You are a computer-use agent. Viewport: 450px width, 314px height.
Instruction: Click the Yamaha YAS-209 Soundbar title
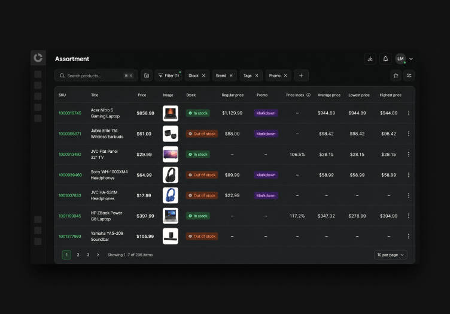(107, 237)
